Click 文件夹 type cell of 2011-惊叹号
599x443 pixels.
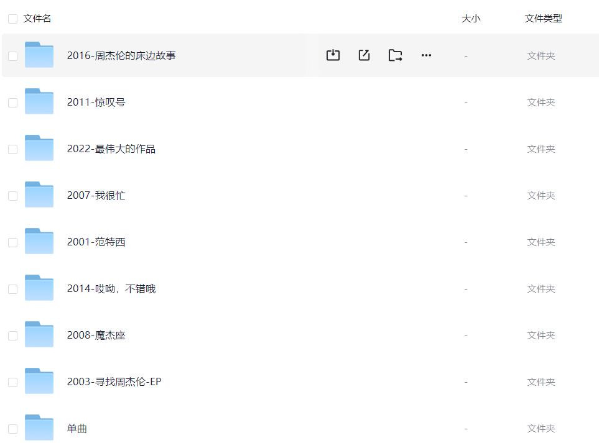(x=541, y=103)
